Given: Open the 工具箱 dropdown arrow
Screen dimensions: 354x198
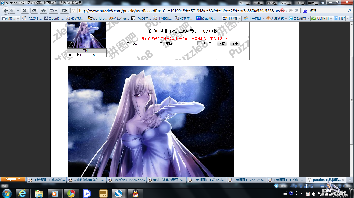Looking at the screenshot, I should point(239,19).
